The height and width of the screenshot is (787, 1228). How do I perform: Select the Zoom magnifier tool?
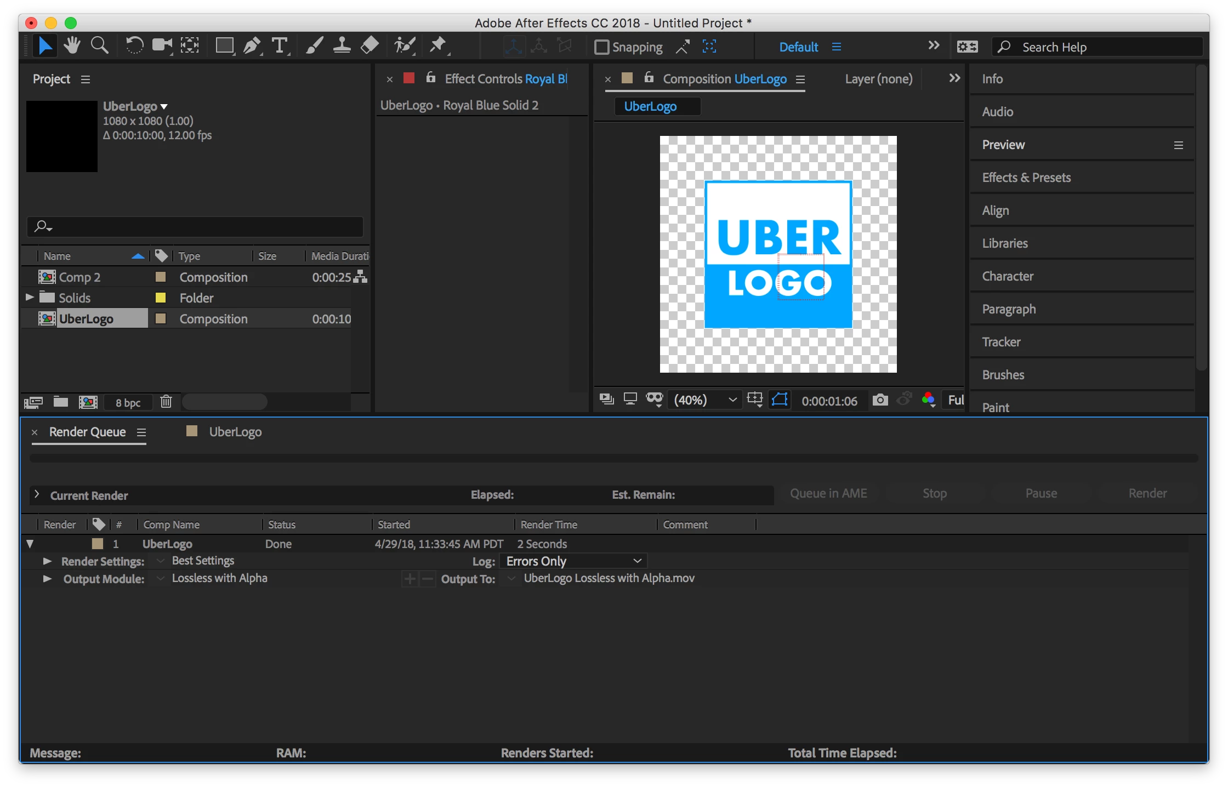tap(99, 46)
